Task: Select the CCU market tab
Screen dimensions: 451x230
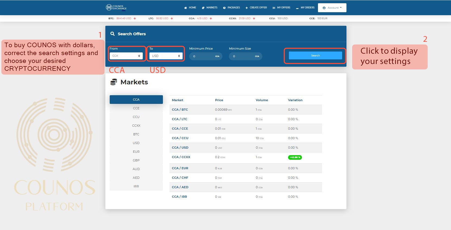Action: (x=136, y=117)
